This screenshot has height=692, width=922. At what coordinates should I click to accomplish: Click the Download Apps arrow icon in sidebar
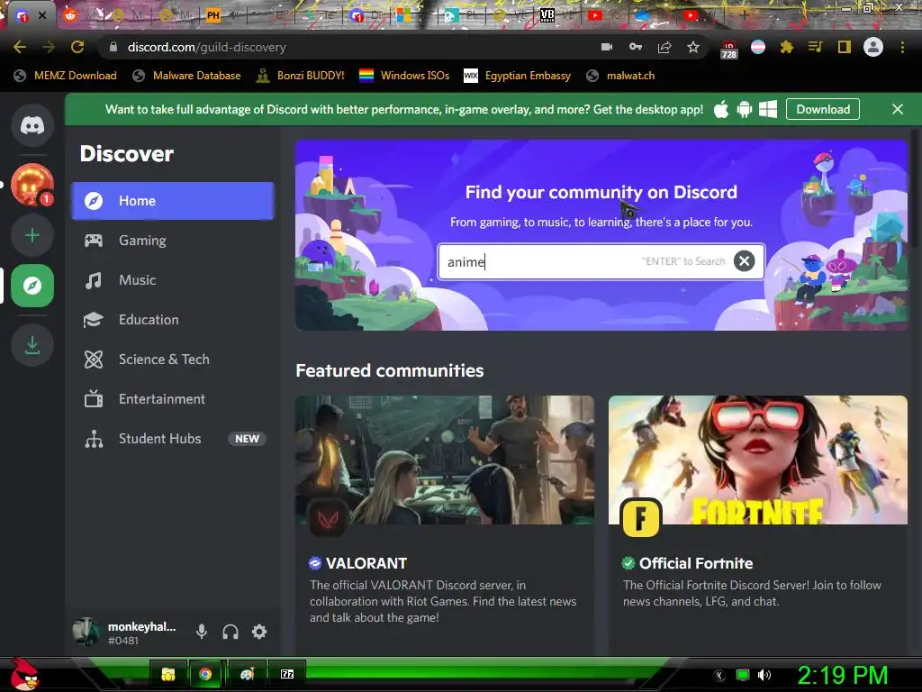tap(32, 345)
